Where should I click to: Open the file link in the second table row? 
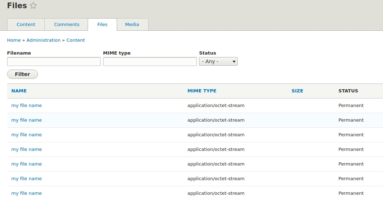coord(26,120)
